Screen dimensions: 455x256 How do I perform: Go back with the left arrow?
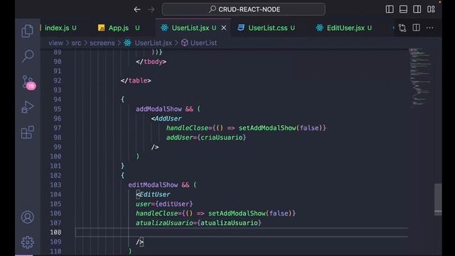point(137,9)
